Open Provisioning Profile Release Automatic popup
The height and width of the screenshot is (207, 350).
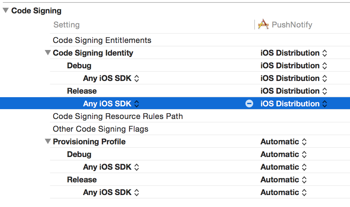[x=283, y=180]
